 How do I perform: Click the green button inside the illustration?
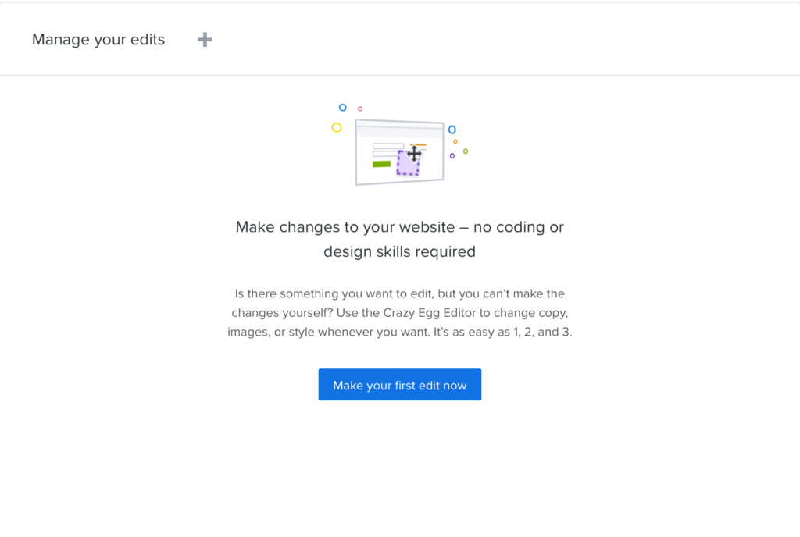pyautogui.click(x=381, y=164)
